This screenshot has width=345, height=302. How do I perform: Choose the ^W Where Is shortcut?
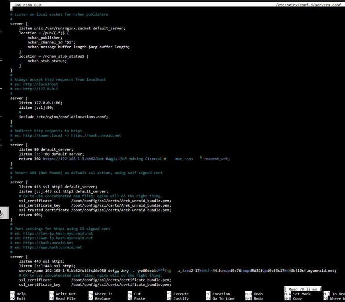click(x=101, y=294)
